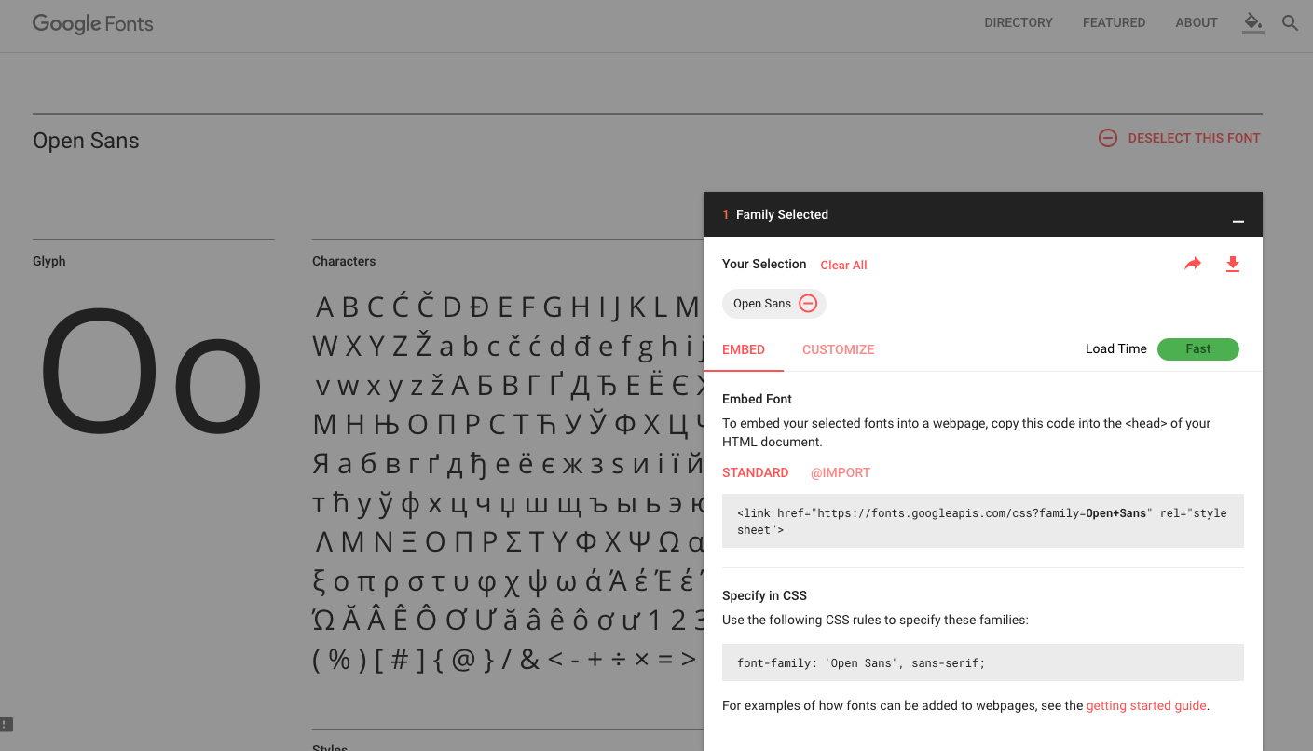This screenshot has height=751, width=1313.
Task: Clear all selected fonts
Action: pos(843,265)
